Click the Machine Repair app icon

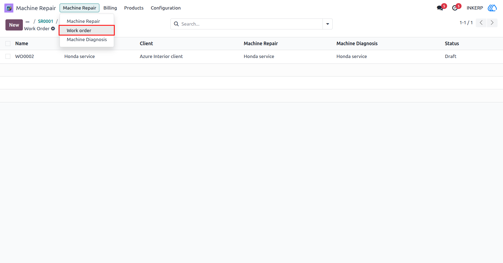[9, 8]
